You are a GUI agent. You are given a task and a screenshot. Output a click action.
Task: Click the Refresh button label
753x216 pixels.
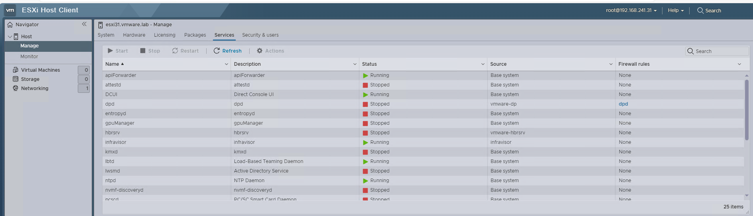tap(232, 51)
